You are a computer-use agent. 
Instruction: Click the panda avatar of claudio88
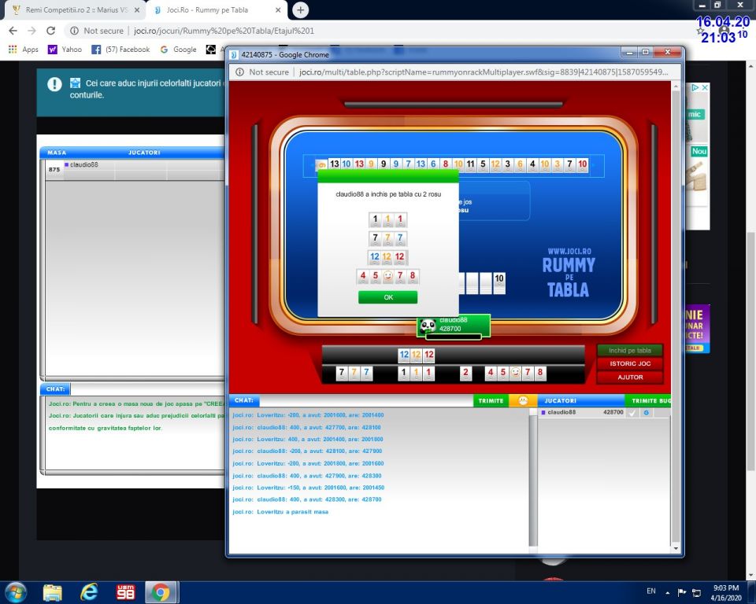coord(428,326)
